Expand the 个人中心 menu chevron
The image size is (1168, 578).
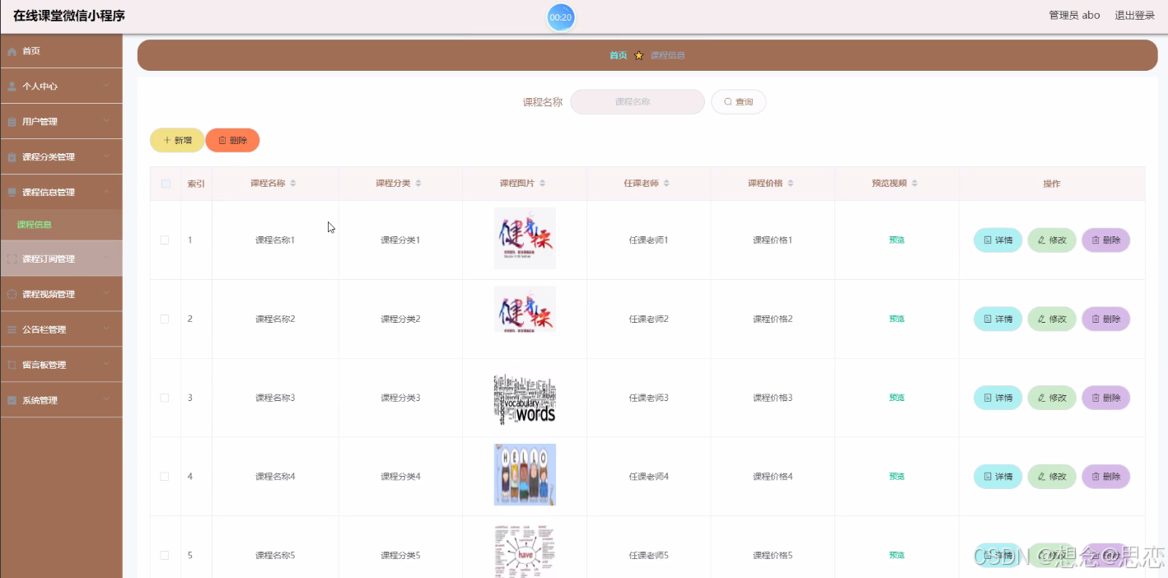[107, 86]
